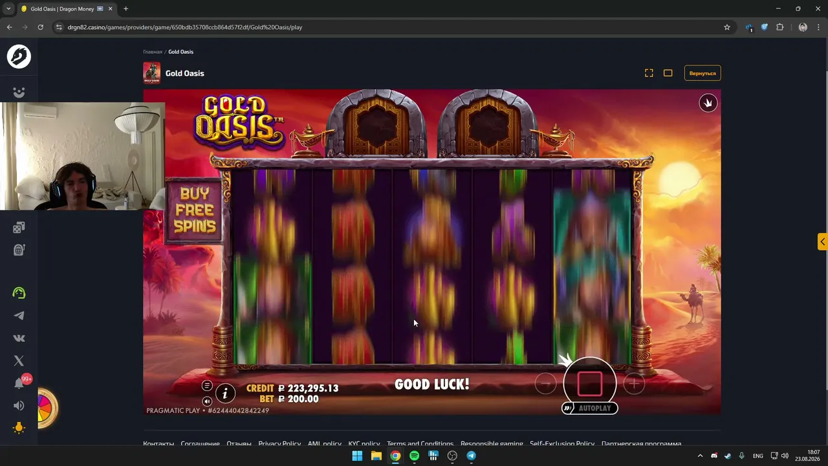Open OBS Studio from the taskbar
The height and width of the screenshot is (466, 828).
[x=452, y=456]
